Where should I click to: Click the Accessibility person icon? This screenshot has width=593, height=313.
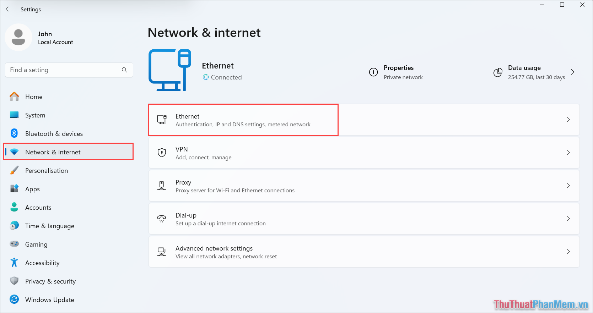pos(14,263)
